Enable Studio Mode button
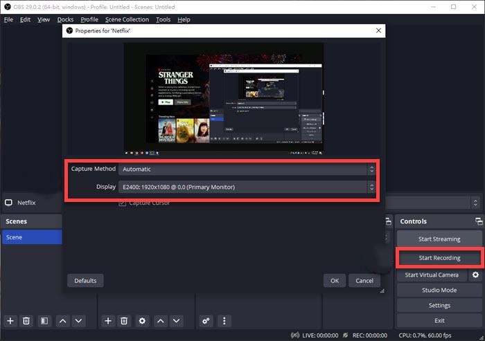485x341 pixels. [x=439, y=290]
